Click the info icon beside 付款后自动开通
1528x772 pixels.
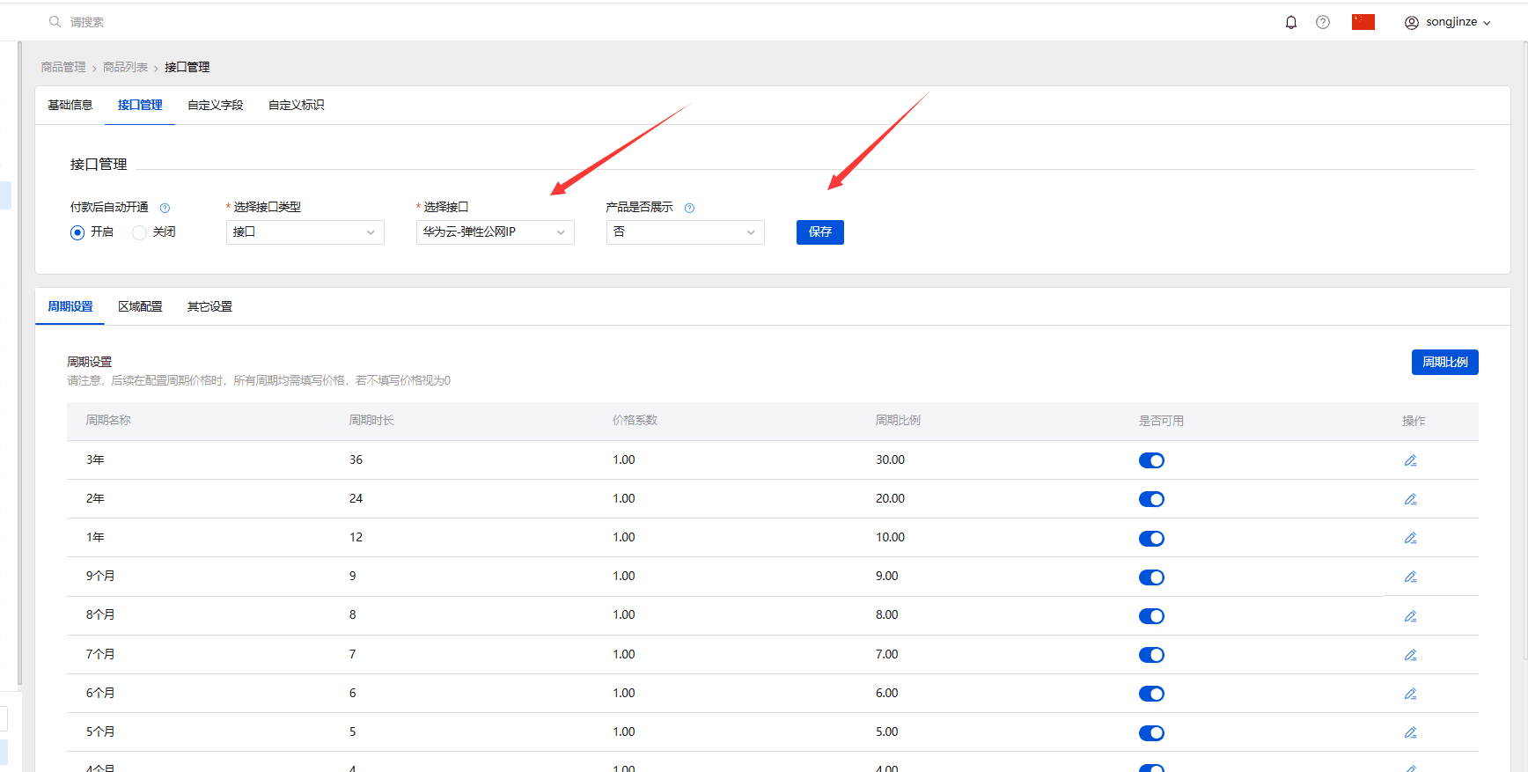(165, 208)
